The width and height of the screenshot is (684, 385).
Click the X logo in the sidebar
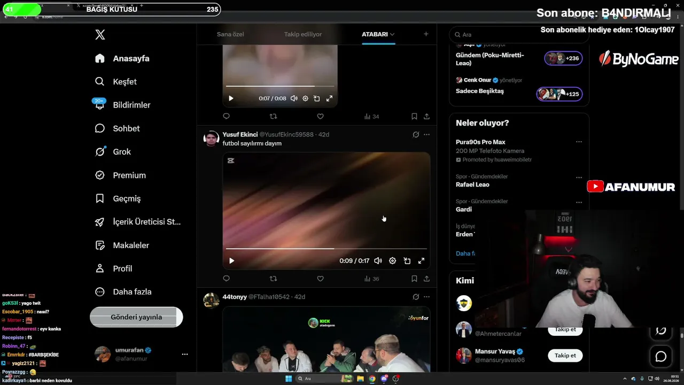tap(100, 35)
